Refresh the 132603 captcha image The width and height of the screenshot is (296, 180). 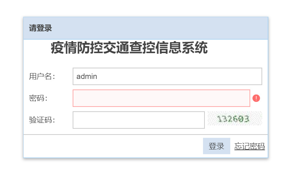point(235,118)
